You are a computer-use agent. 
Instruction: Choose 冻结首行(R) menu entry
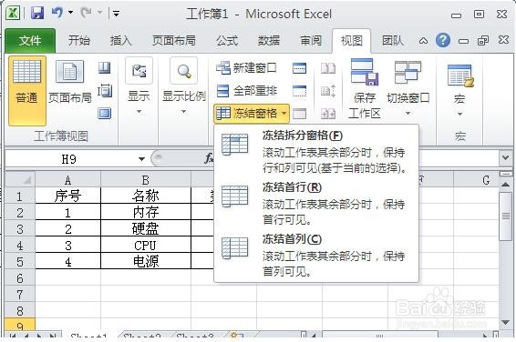316,204
